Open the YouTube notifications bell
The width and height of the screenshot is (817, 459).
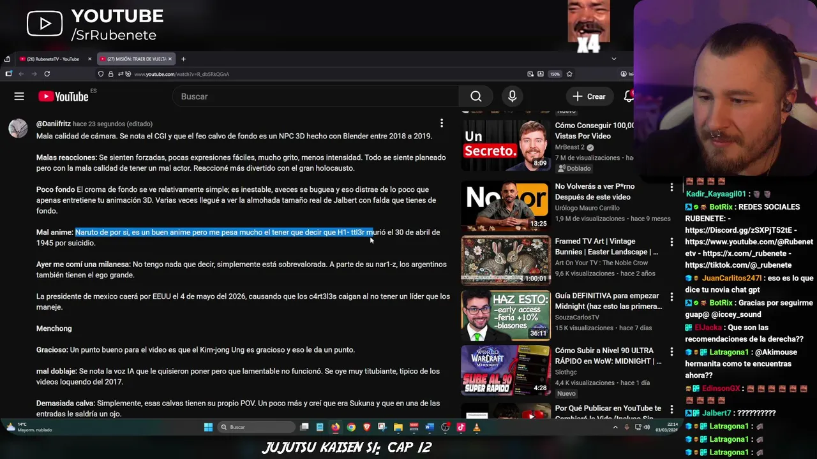pyautogui.click(x=629, y=96)
